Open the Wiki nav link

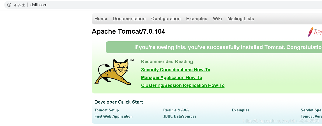[x=217, y=19]
